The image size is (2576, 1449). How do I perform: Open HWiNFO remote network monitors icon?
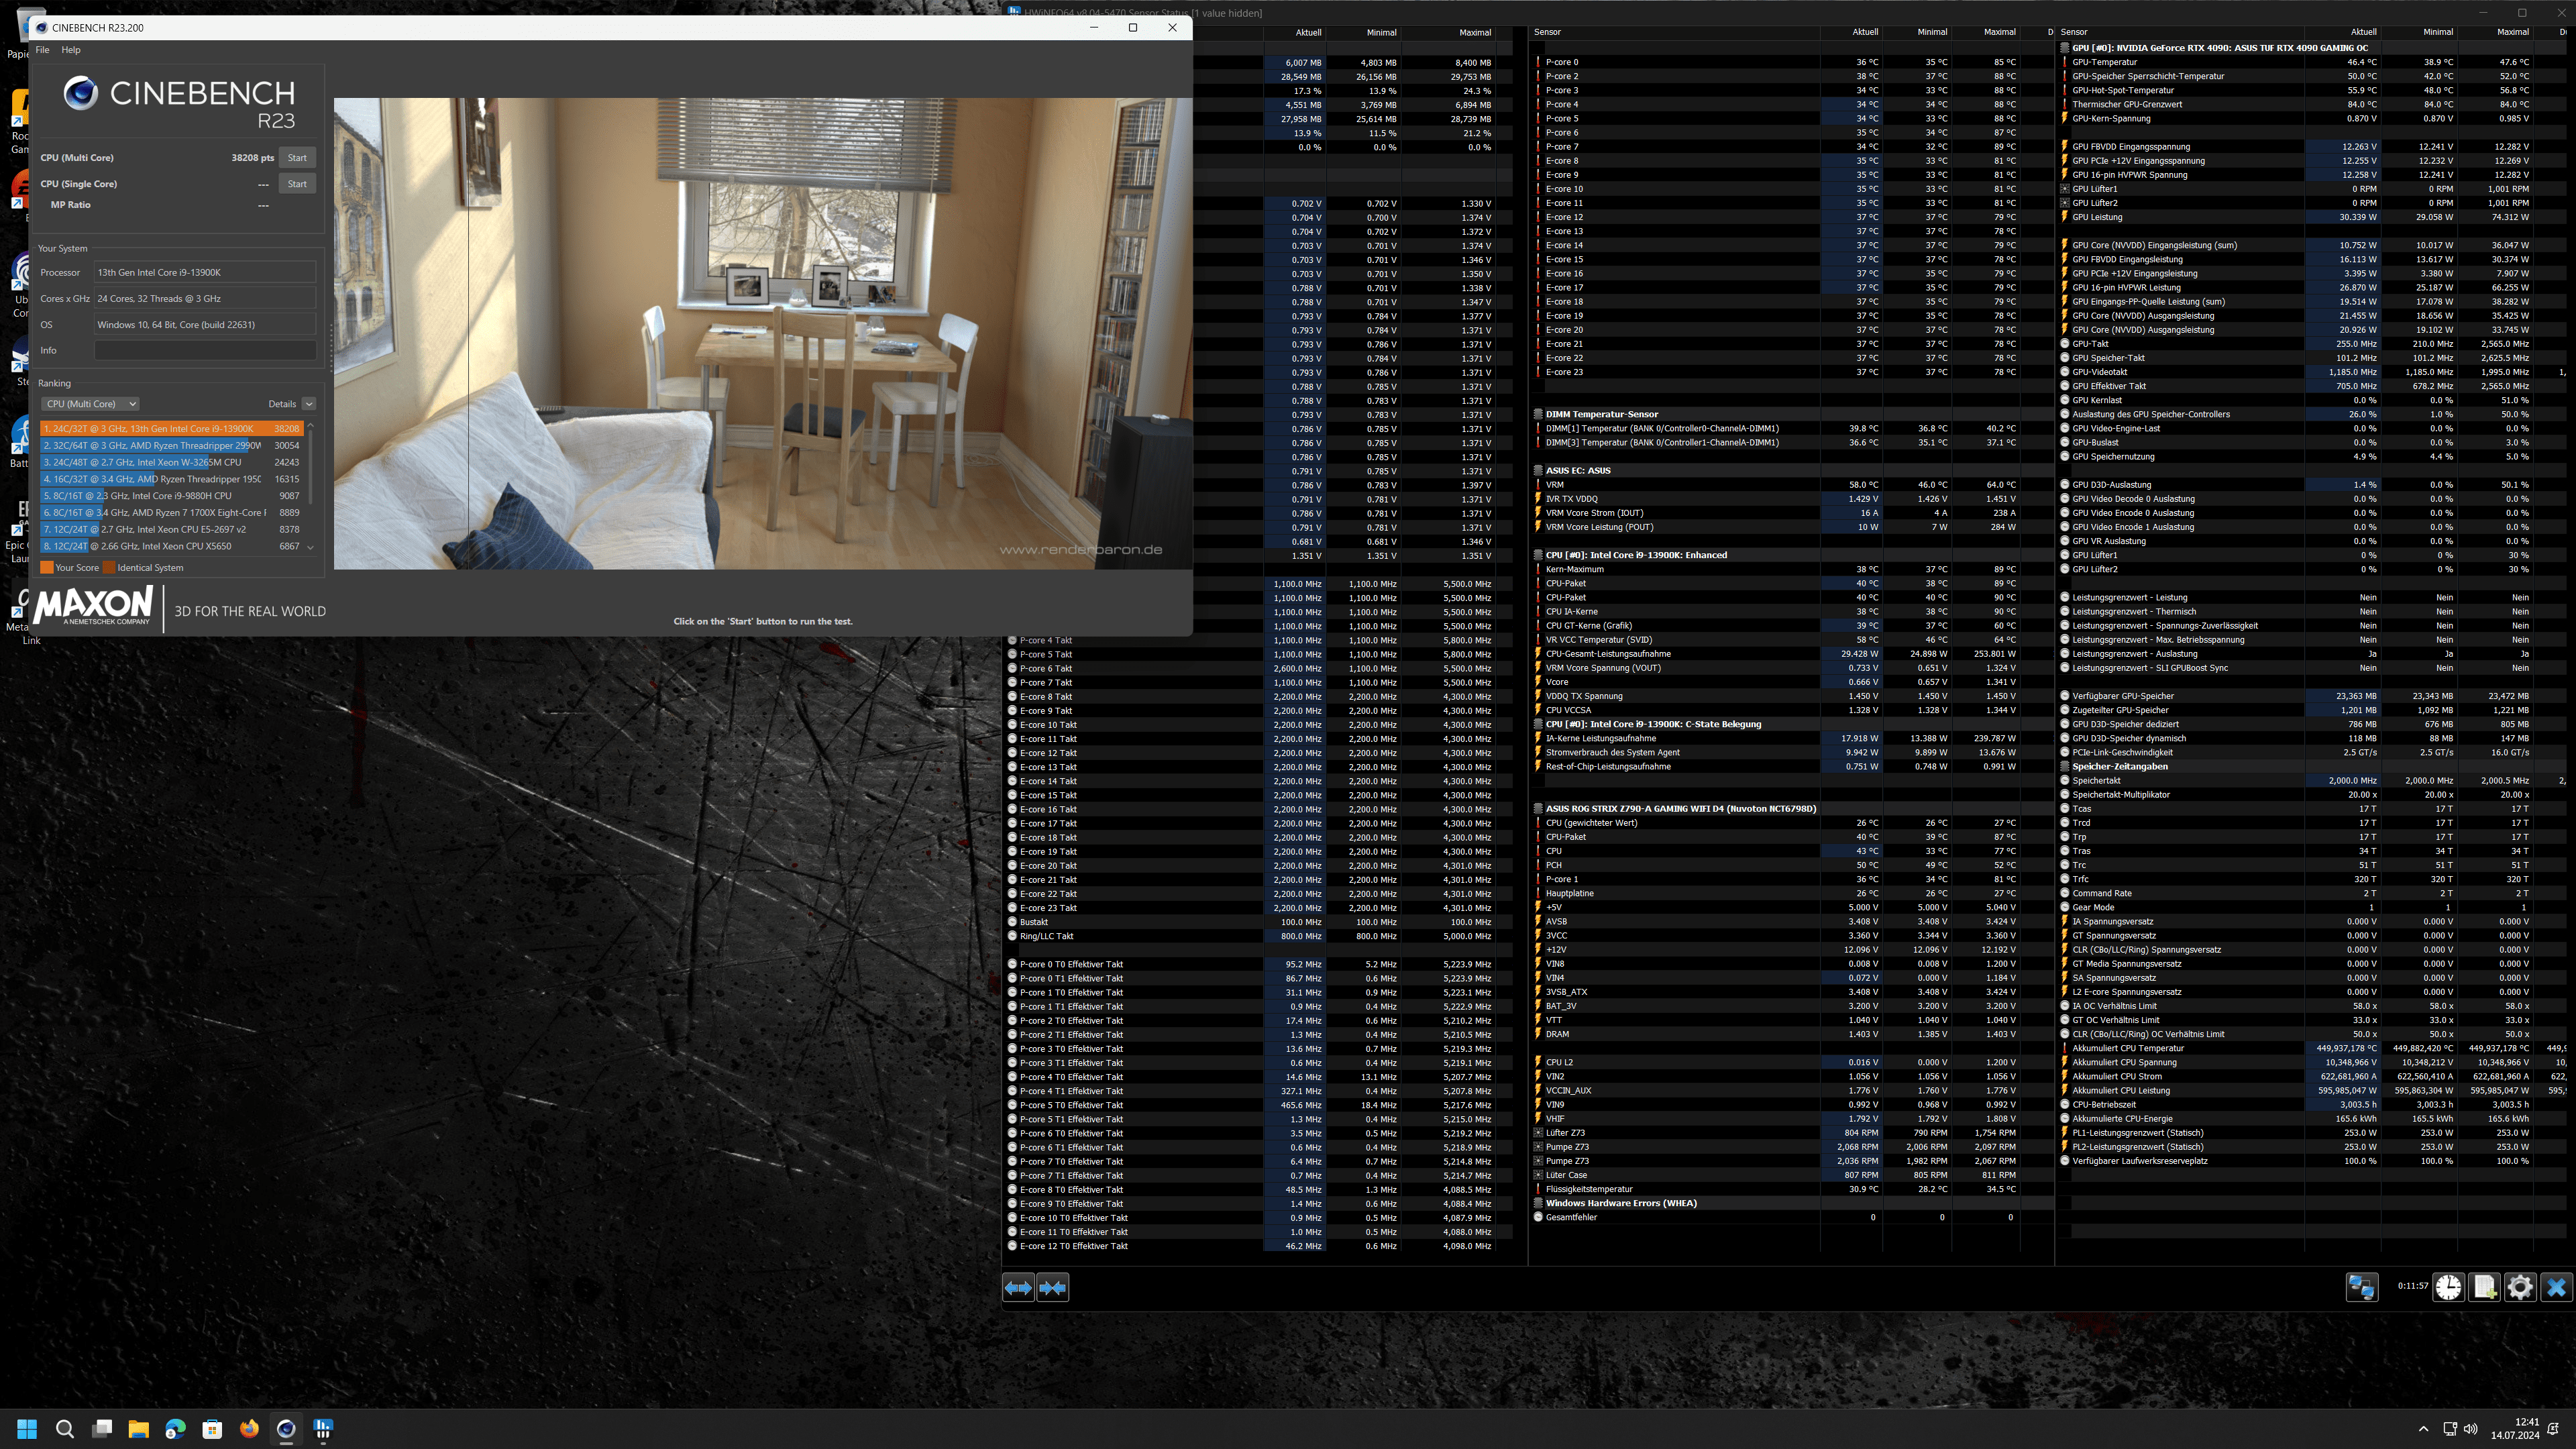[2362, 1287]
